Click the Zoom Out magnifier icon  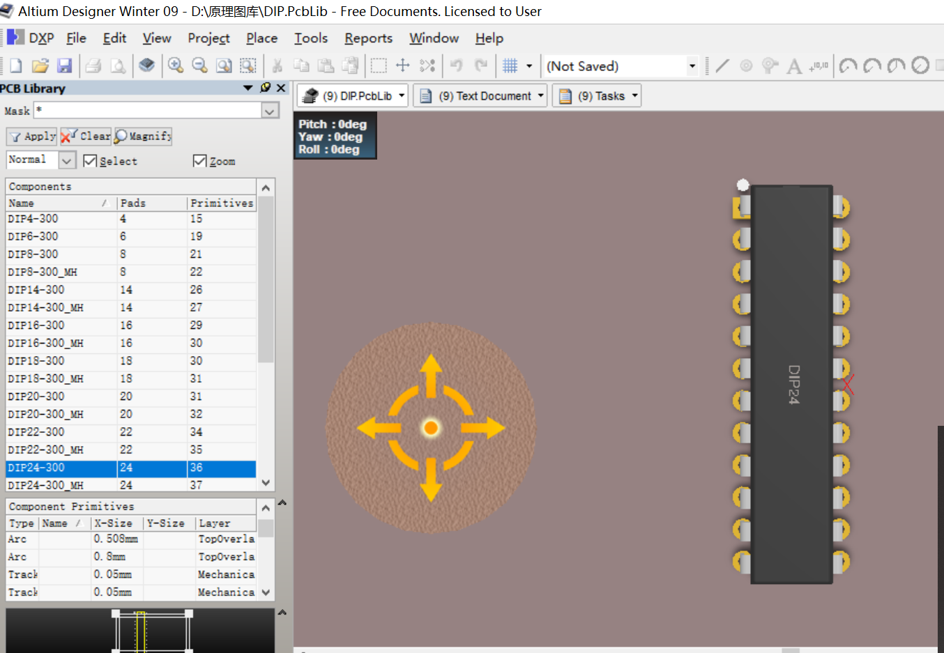coord(199,66)
